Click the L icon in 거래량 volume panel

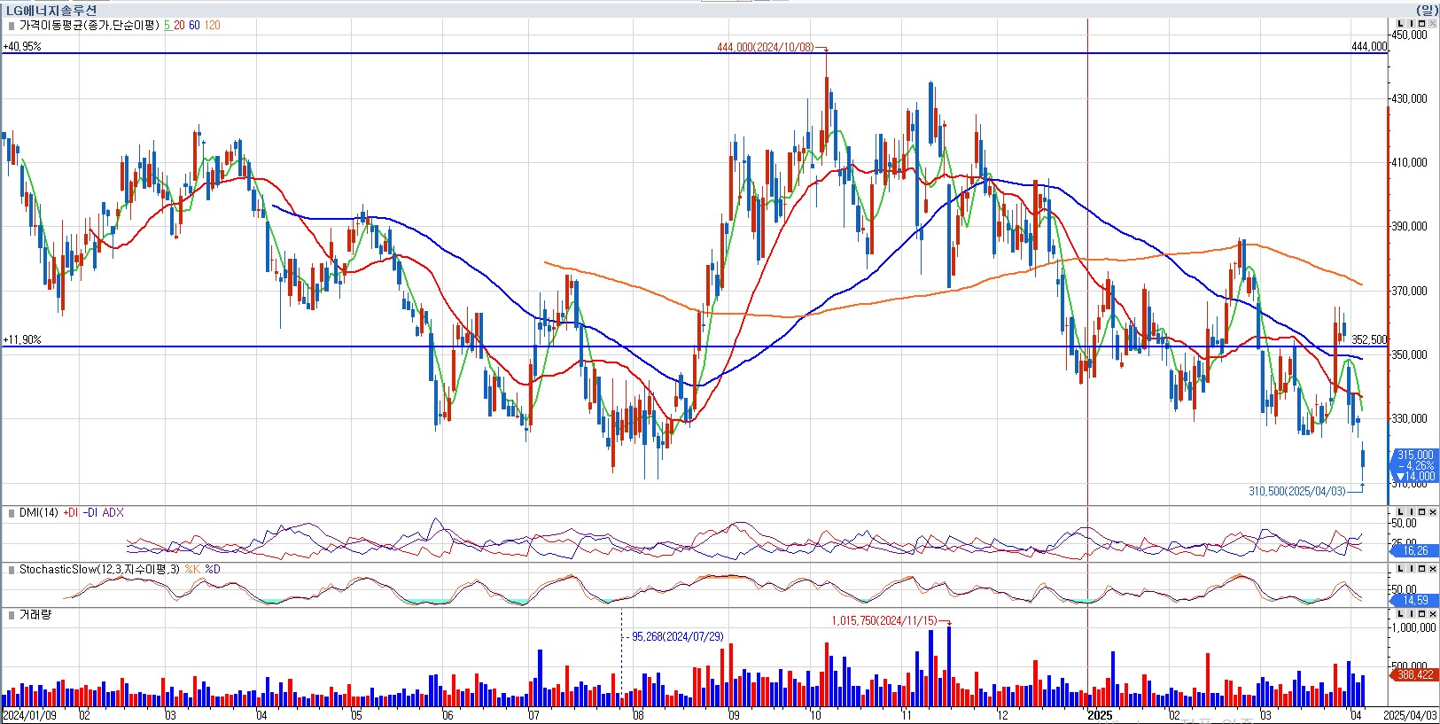click(x=1402, y=613)
